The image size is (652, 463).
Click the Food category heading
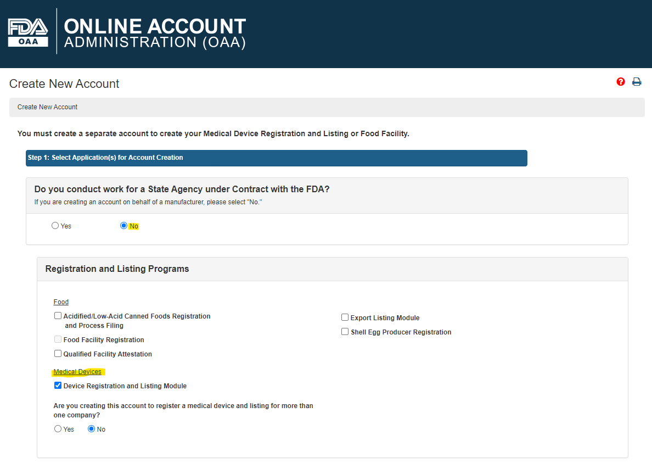click(x=61, y=302)
